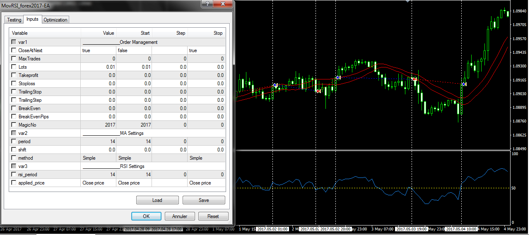Select the applied_price Stop 'Close price'
Viewport: 530px width, 235px height.
coord(206,183)
